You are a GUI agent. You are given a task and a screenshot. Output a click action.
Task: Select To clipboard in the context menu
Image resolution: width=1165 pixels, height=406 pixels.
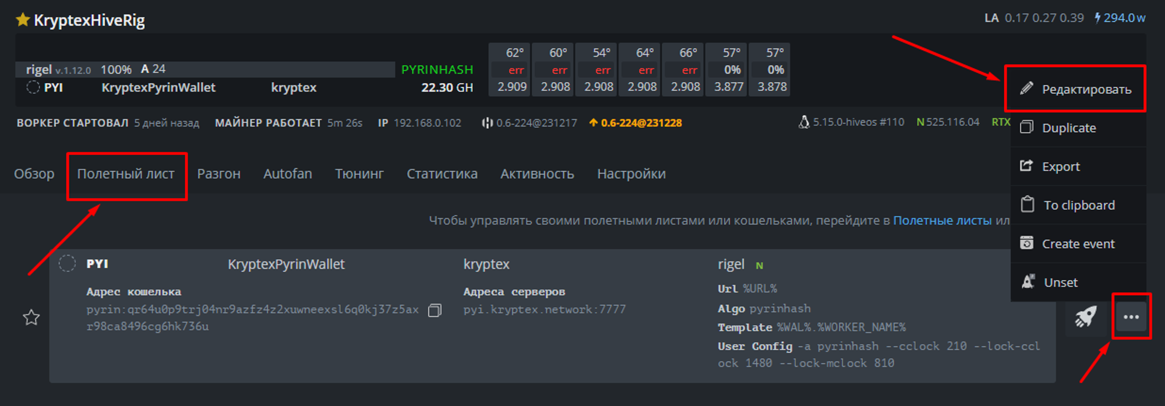tap(1078, 205)
